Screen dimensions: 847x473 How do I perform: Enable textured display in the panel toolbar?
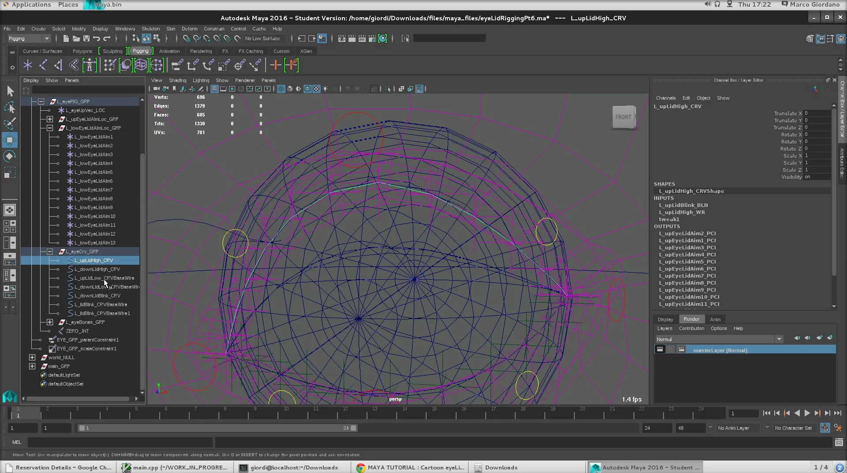(316, 88)
